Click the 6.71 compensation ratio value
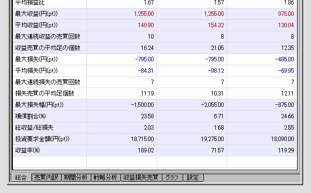Screen dimensions: 311x193 219,116
